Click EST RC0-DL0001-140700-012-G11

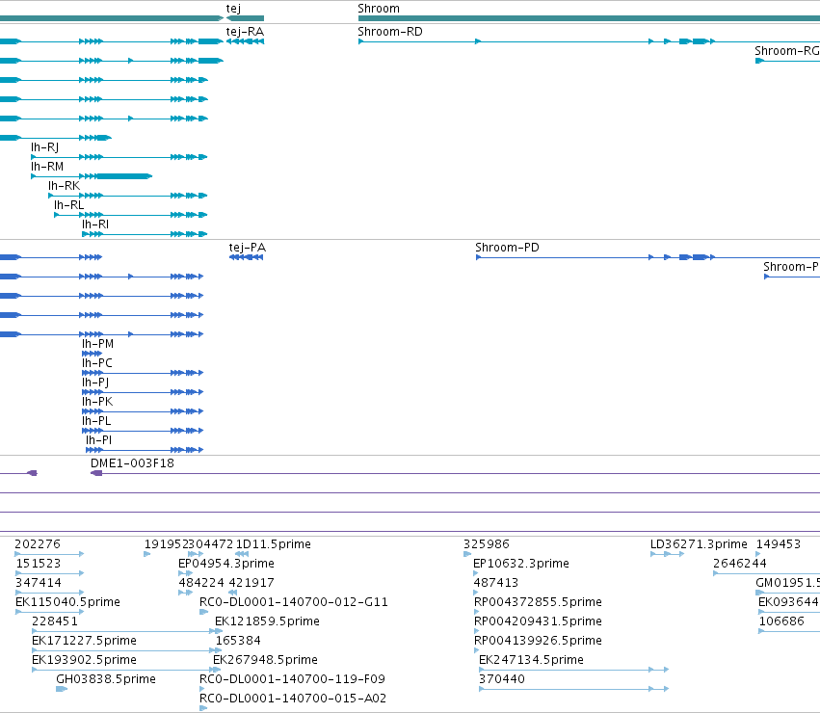coord(294,602)
